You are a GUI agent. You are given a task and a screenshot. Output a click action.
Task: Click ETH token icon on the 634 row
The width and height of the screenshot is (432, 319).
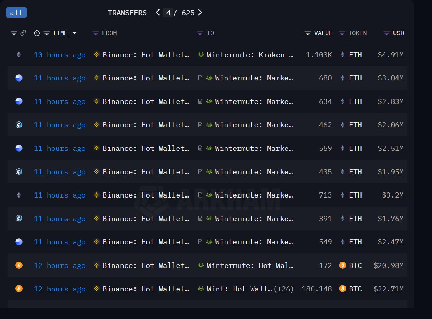coord(343,101)
